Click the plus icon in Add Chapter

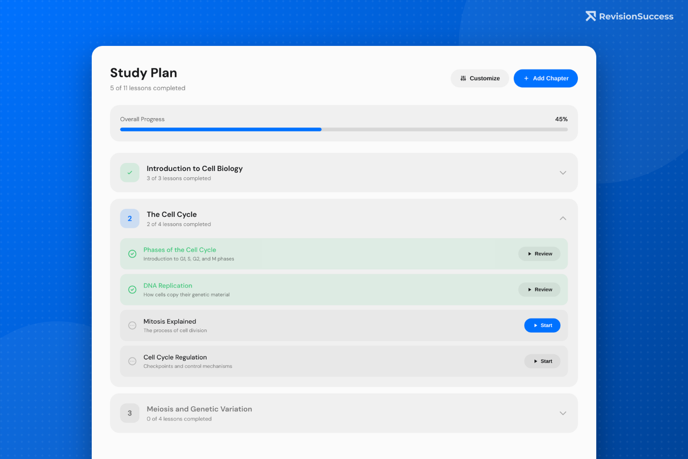coord(526,79)
